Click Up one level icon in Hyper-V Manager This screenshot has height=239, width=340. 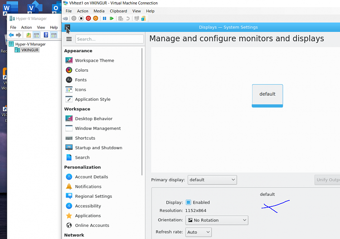pyautogui.click(x=29, y=35)
